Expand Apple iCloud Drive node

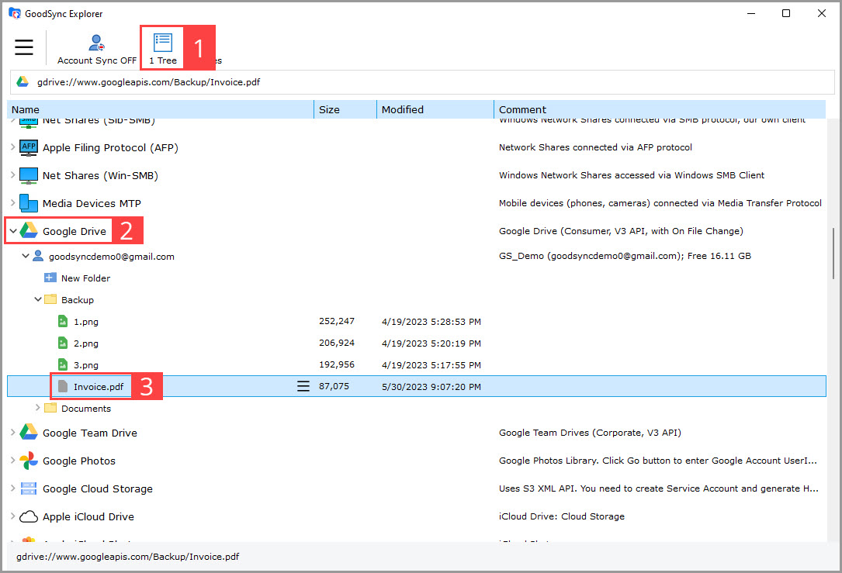pos(13,516)
